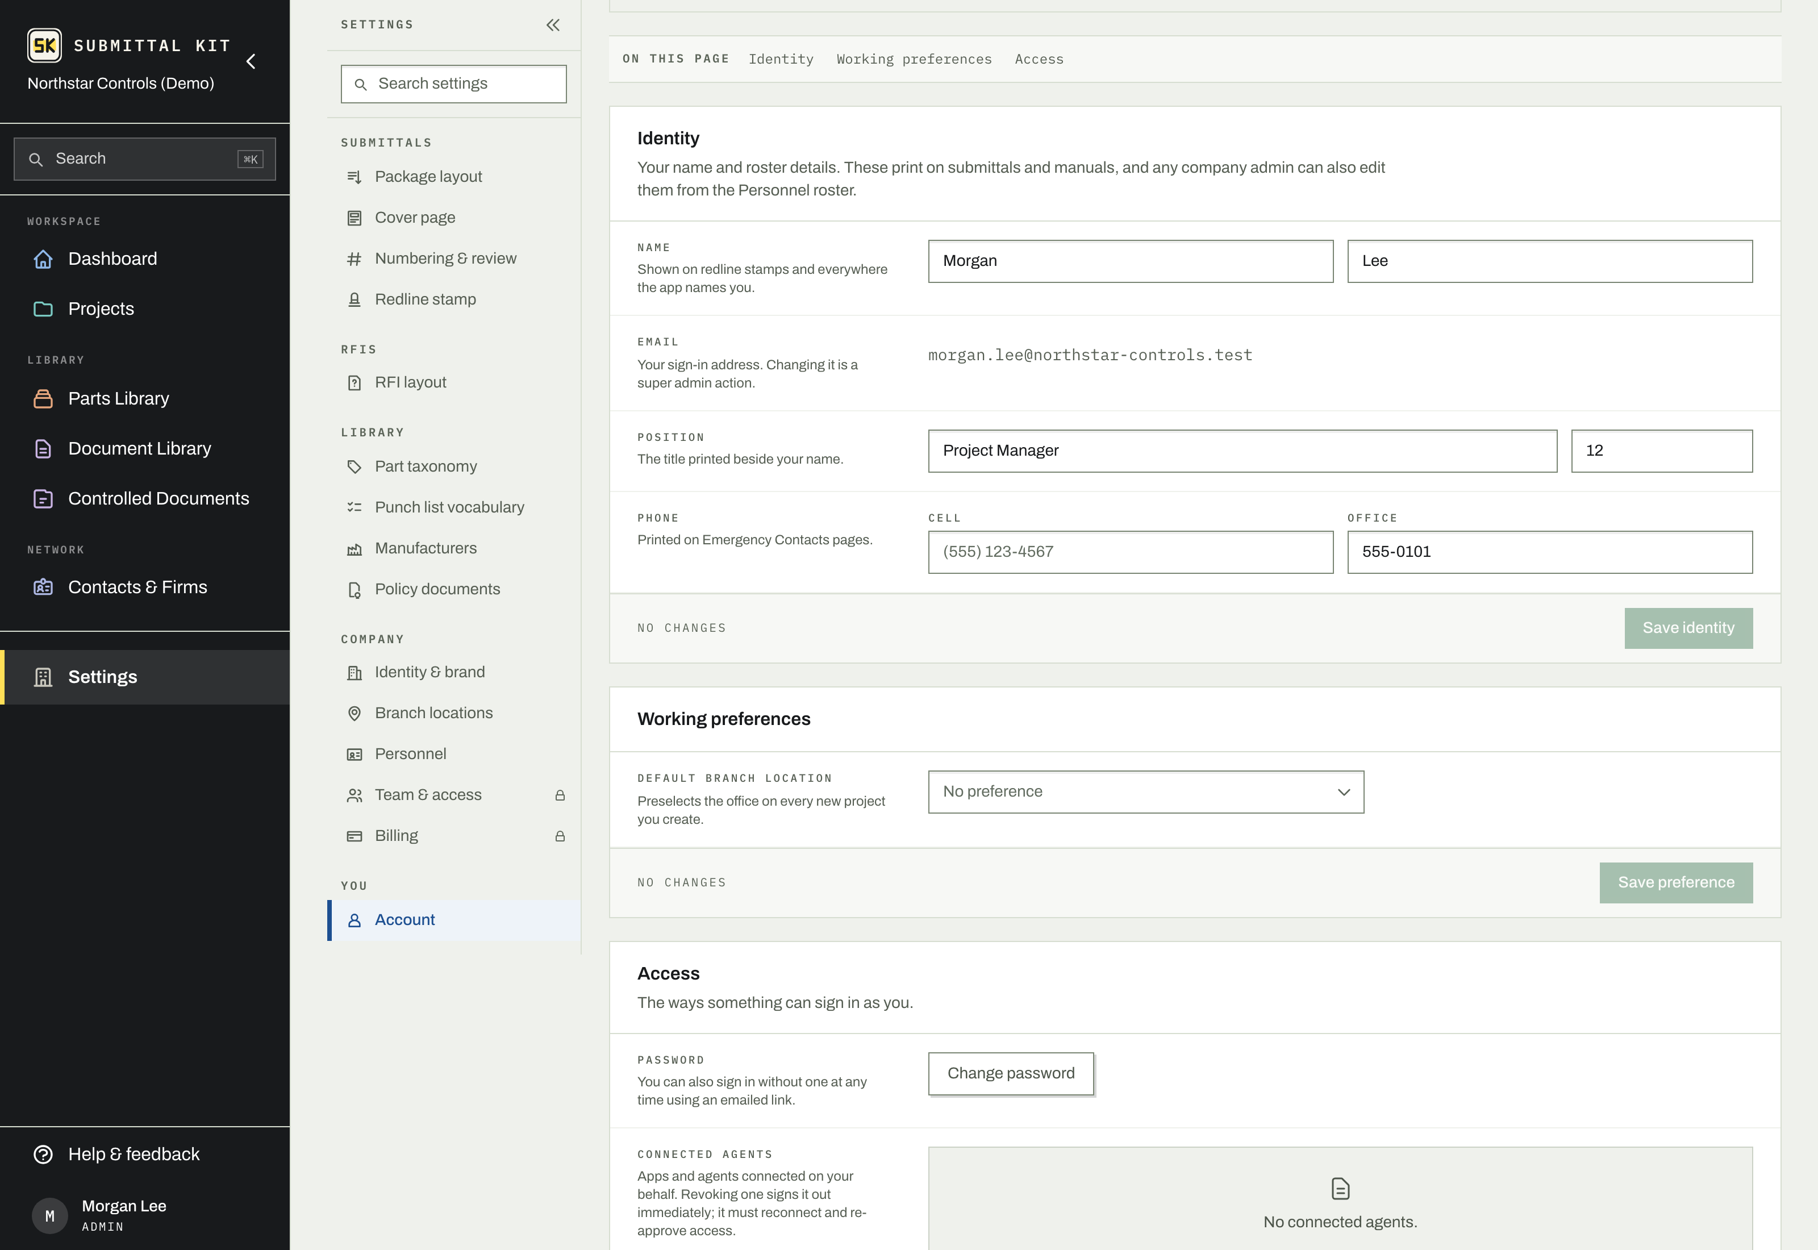Screen dimensions: 1818x1250
Task: Click the Manufacturers factory icon
Action: [355, 549]
